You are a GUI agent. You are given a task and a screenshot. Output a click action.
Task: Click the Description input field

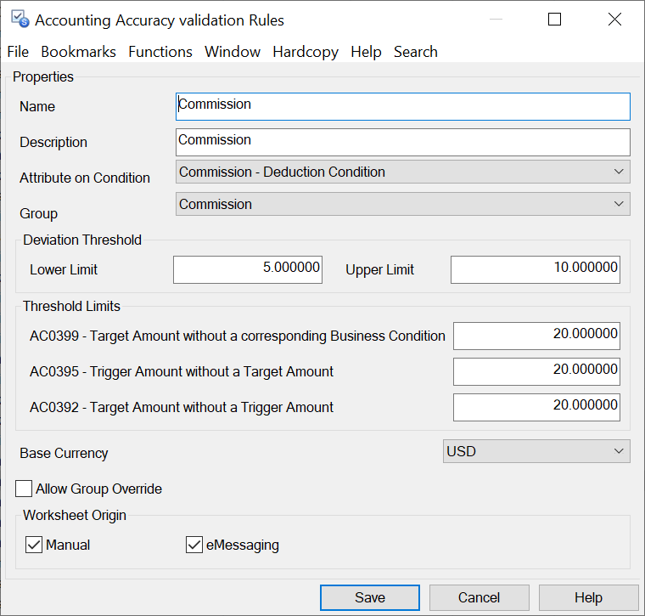403,142
